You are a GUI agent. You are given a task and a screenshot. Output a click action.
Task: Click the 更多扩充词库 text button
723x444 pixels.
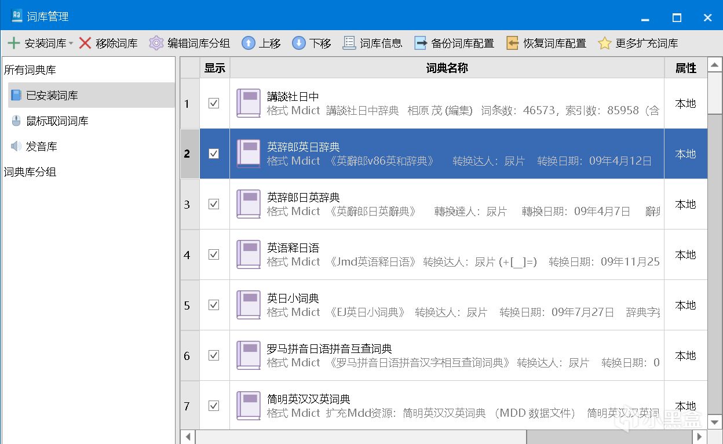[647, 43]
